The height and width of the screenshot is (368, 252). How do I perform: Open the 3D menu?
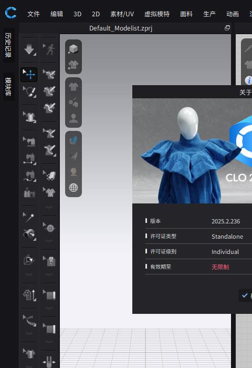(x=77, y=14)
